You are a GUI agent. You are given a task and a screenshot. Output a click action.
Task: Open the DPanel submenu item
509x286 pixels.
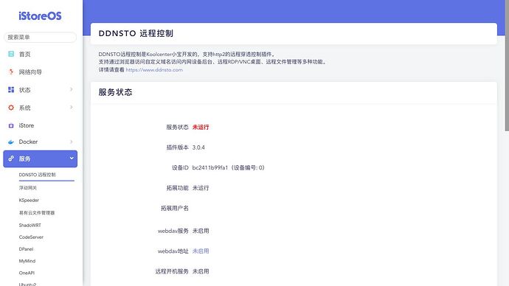26,249
